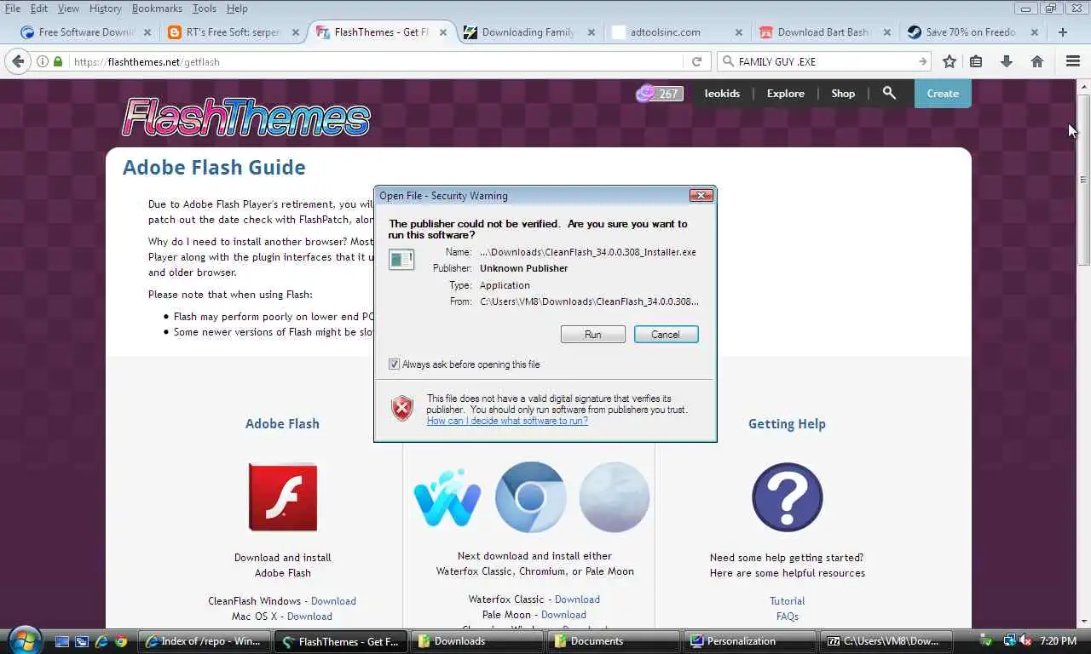Viewport: 1091px width, 654px height.
Task: Open a new tab with plus button
Action: point(1062,32)
